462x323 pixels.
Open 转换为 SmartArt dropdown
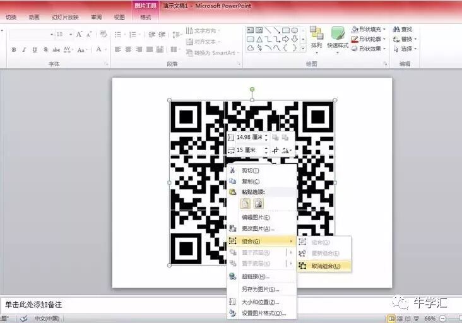pyautogui.click(x=213, y=53)
